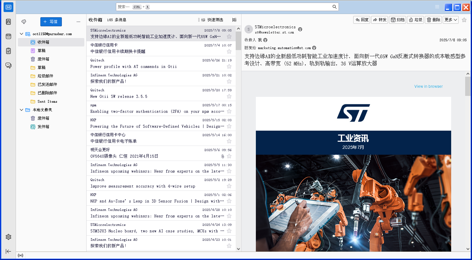Viewport: 472px width, 260px height.
Task: Star the Power profile with AT commands message
Action: [229, 66]
